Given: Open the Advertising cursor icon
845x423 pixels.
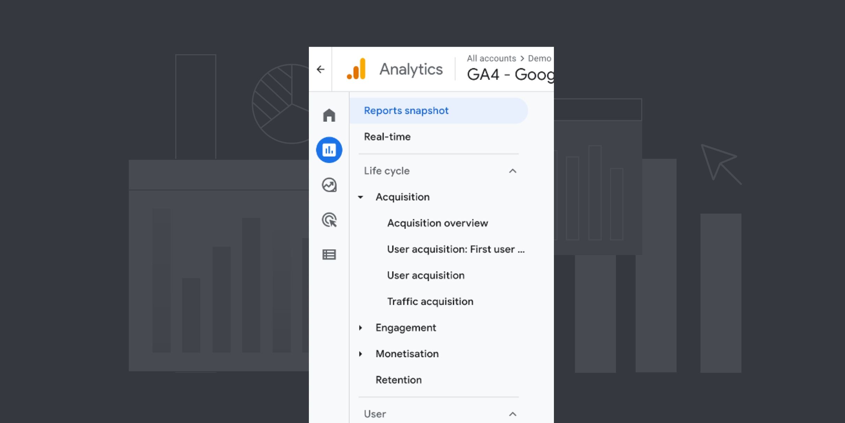Looking at the screenshot, I should pos(329,220).
